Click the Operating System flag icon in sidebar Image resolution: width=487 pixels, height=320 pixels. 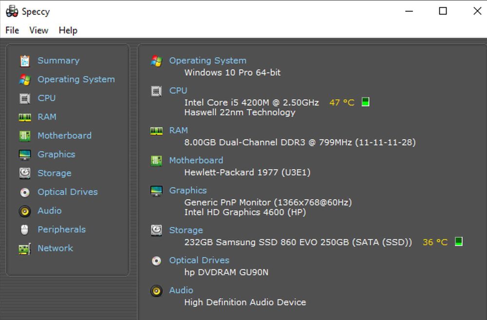(25, 80)
